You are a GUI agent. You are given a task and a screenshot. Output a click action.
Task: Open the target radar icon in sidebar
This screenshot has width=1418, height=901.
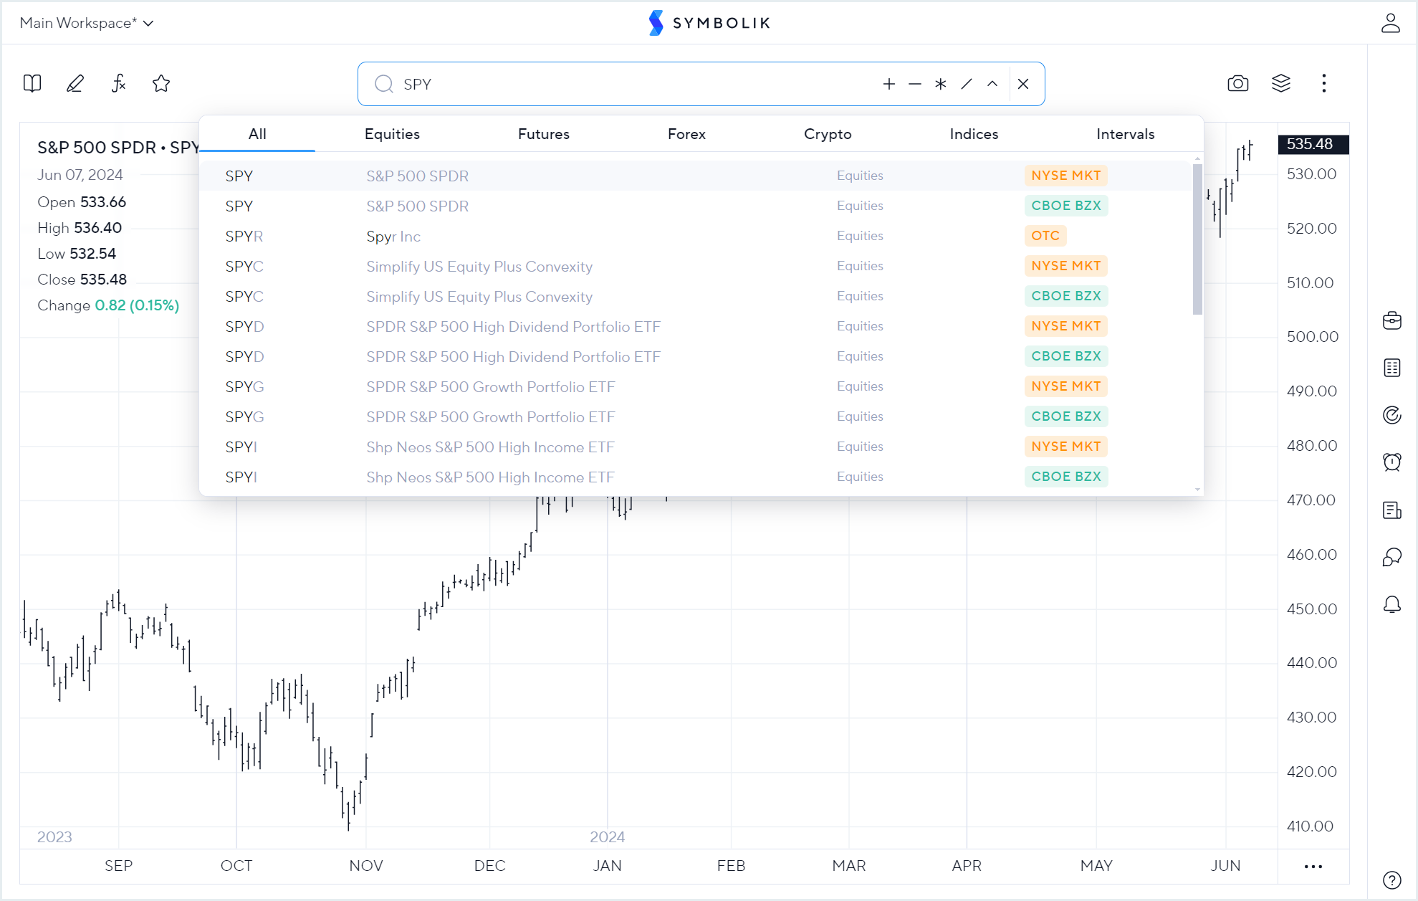(1392, 415)
